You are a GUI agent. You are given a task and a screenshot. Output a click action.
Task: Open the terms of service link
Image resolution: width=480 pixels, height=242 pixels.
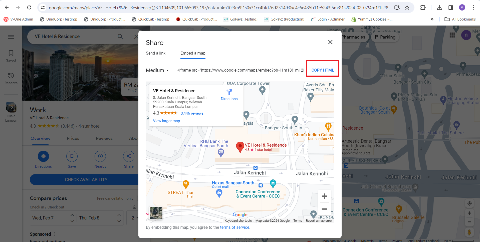point(234,227)
